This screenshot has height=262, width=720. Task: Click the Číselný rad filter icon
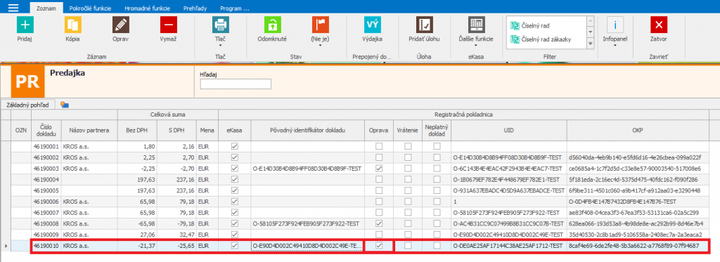point(514,26)
